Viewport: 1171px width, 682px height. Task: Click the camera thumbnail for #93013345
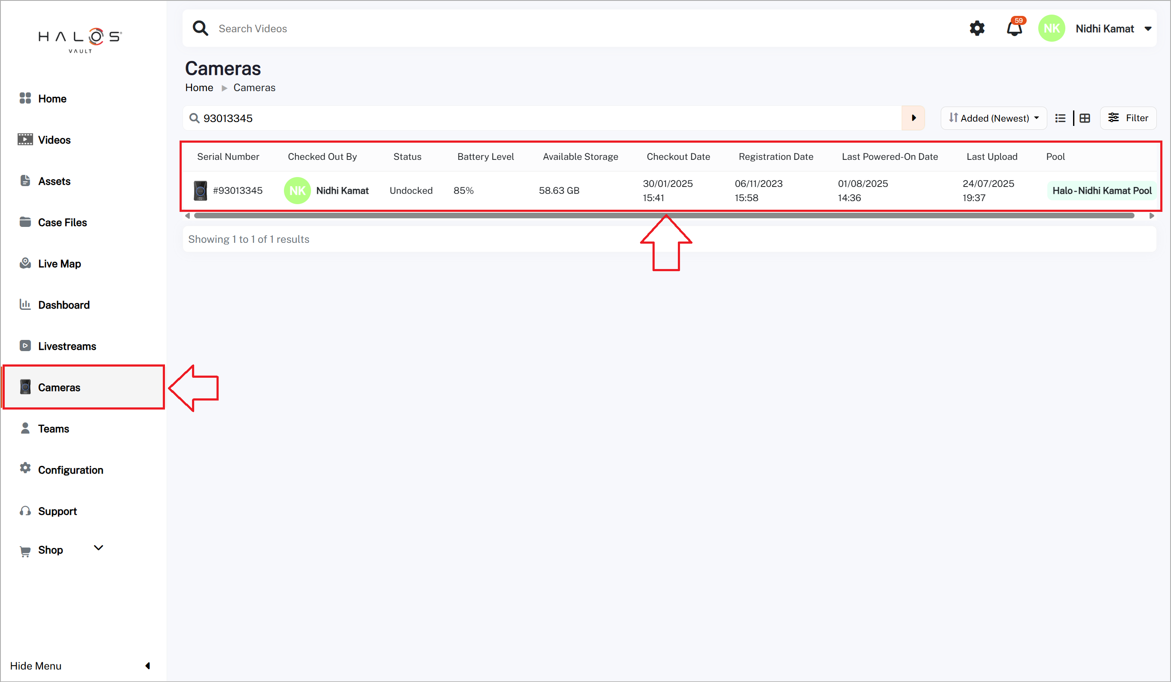click(x=200, y=191)
